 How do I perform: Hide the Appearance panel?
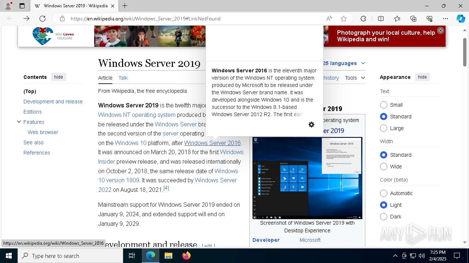pyautogui.click(x=422, y=77)
